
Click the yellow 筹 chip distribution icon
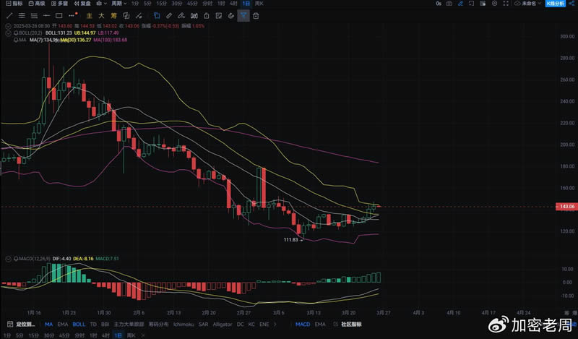(113, 16)
